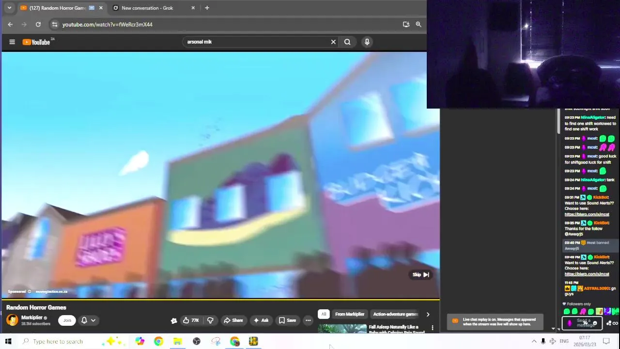Open OBS Studio from taskbar
Image resolution: width=620 pixels, height=349 pixels.
(197, 341)
